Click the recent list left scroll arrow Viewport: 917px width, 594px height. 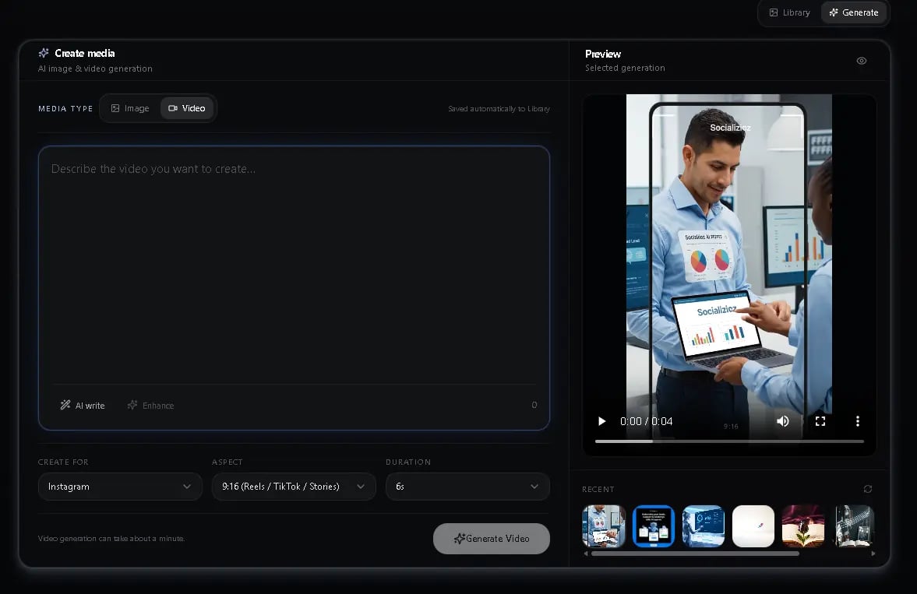click(586, 553)
